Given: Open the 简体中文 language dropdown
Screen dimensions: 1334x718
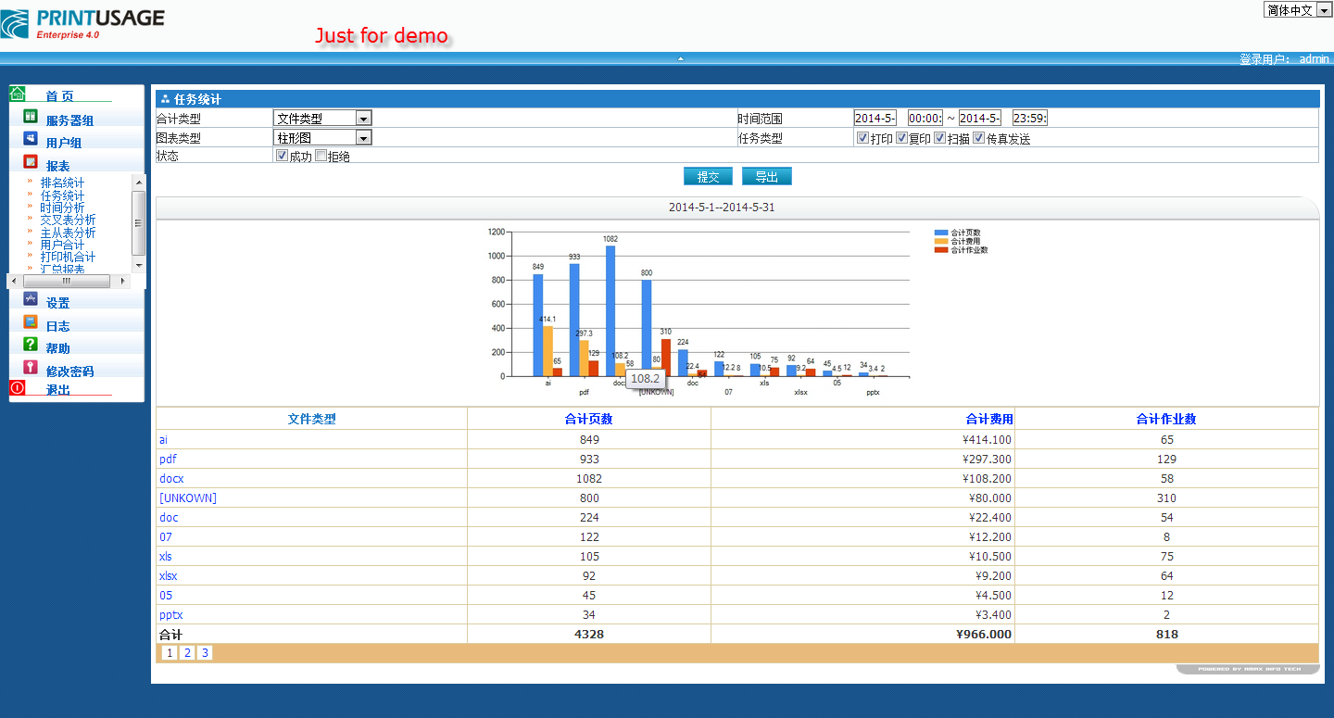Looking at the screenshot, I should pyautogui.click(x=1298, y=9).
